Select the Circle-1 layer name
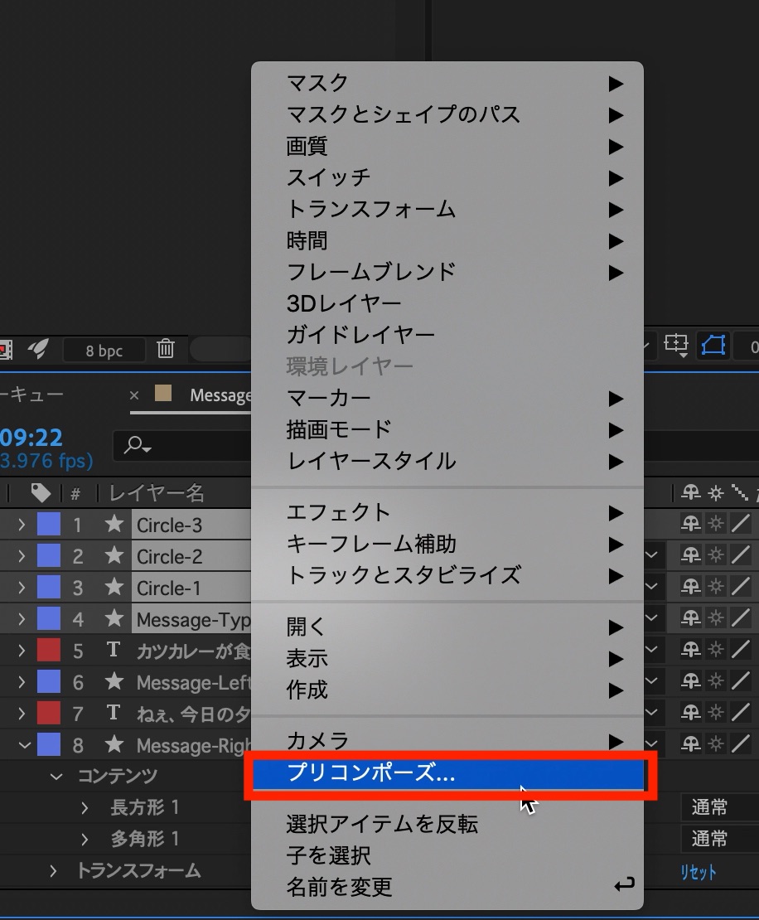This screenshot has width=759, height=920. 168,588
